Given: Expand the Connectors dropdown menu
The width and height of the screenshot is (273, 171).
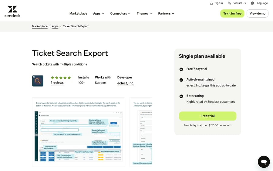Looking at the screenshot, I should [x=120, y=13].
